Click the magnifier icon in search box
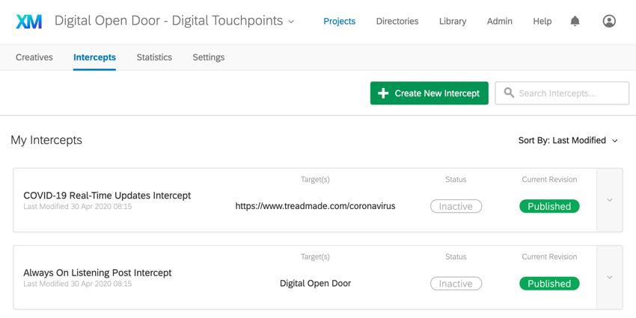 point(509,93)
